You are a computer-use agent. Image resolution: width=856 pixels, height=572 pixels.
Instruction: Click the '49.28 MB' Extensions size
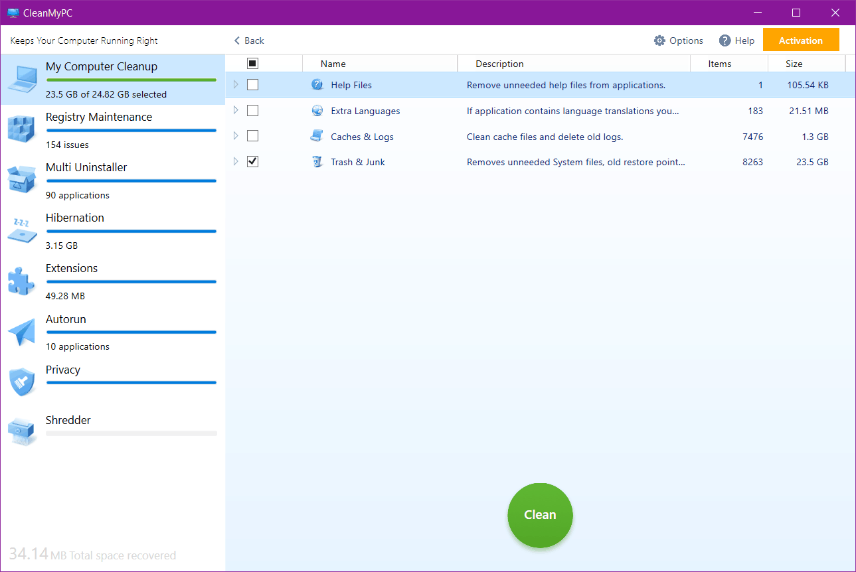click(65, 296)
